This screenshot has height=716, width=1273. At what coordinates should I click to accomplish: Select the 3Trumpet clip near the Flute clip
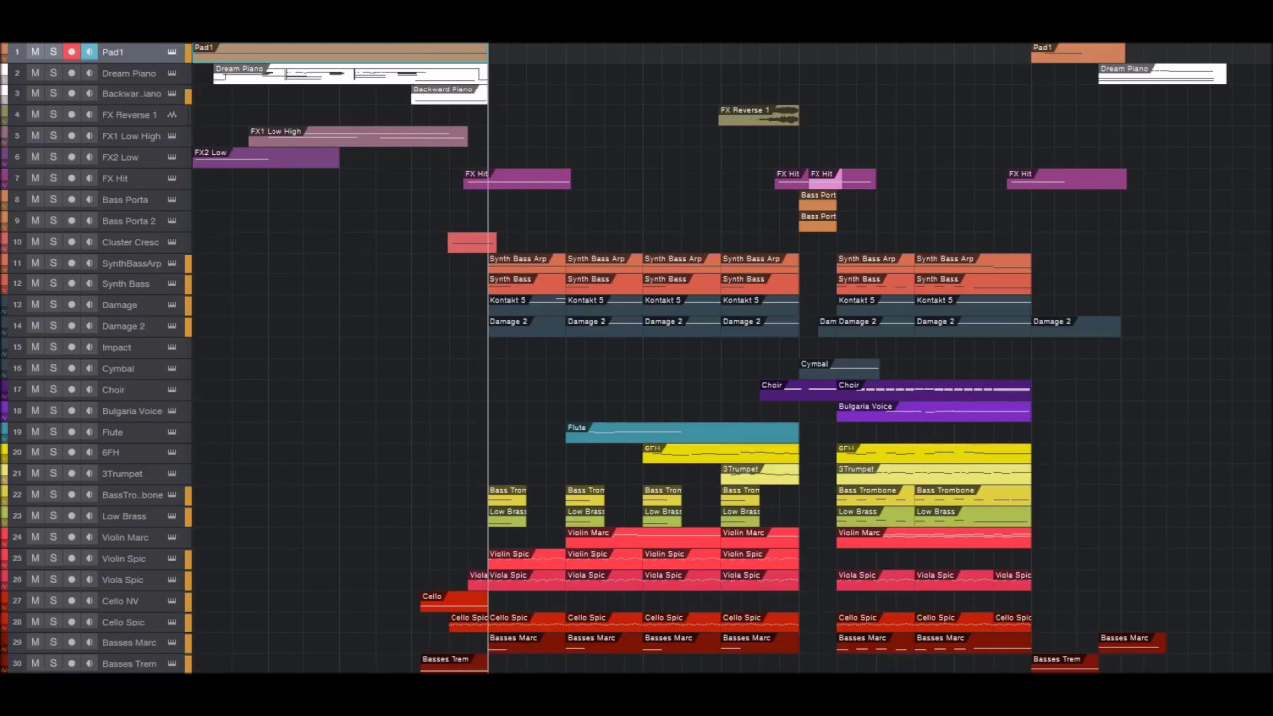click(x=760, y=474)
